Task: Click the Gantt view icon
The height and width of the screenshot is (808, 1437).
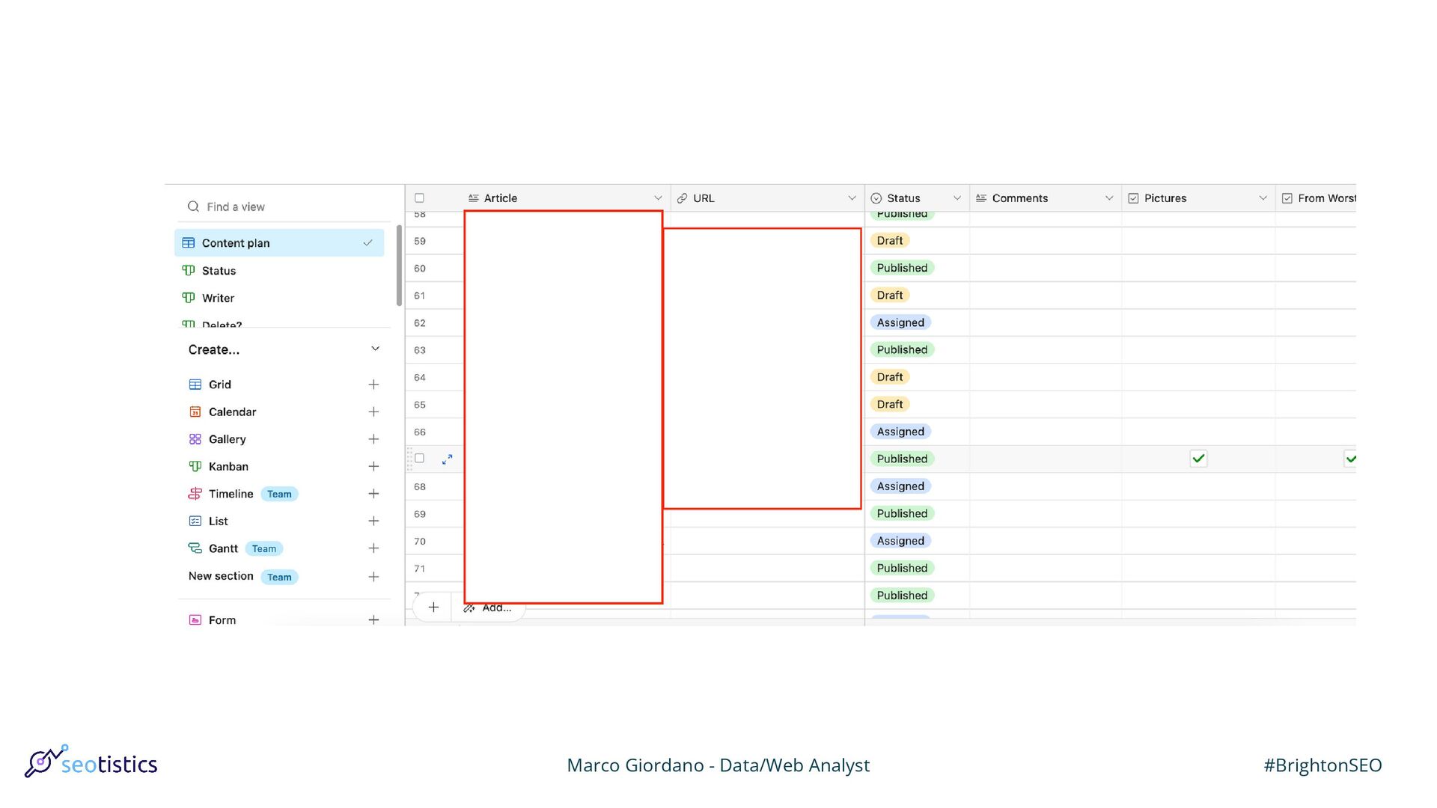Action: click(x=195, y=548)
